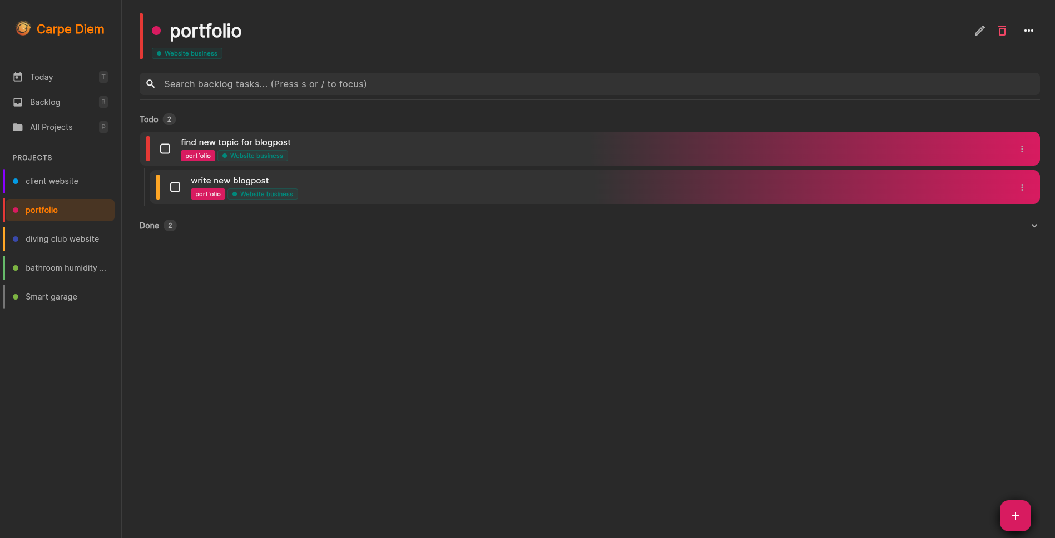Image resolution: width=1055 pixels, height=538 pixels.
Task: Click the red trash delete icon
Action: (x=1002, y=31)
